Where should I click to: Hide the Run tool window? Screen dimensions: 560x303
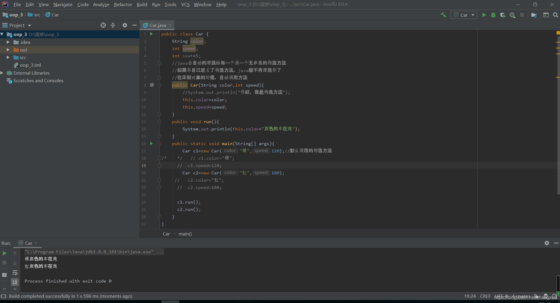click(556, 243)
